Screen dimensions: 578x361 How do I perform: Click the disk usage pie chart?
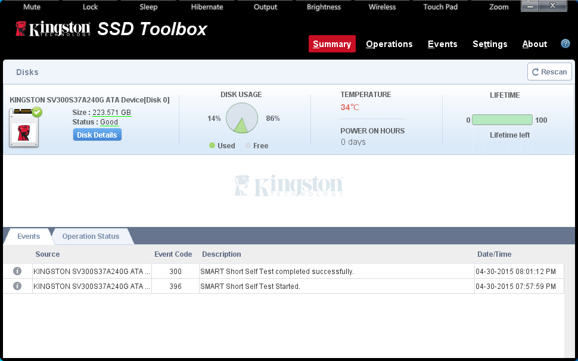[x=242, y=119]
